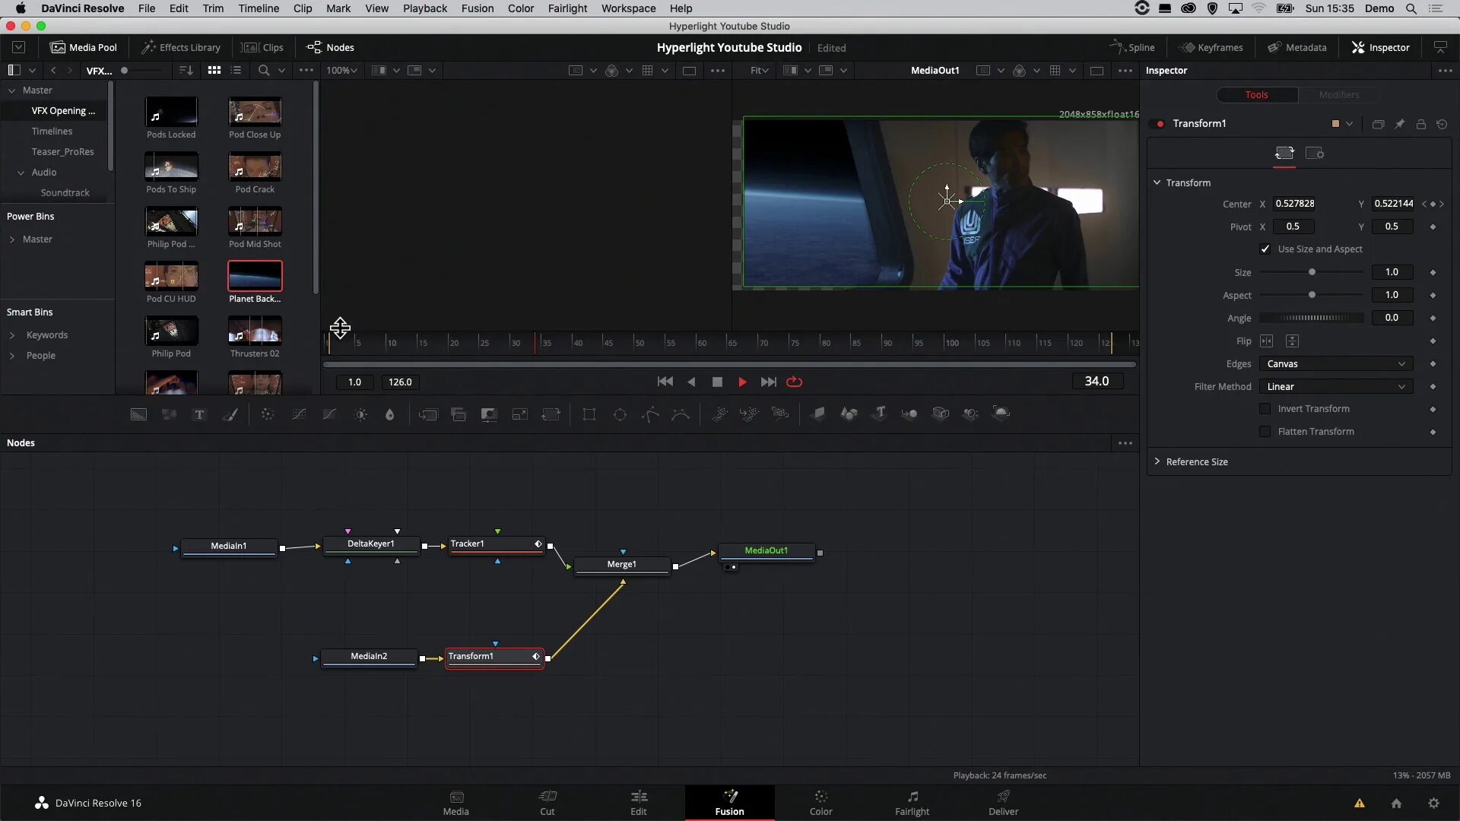Adjust the Aspect slider

1312,295
